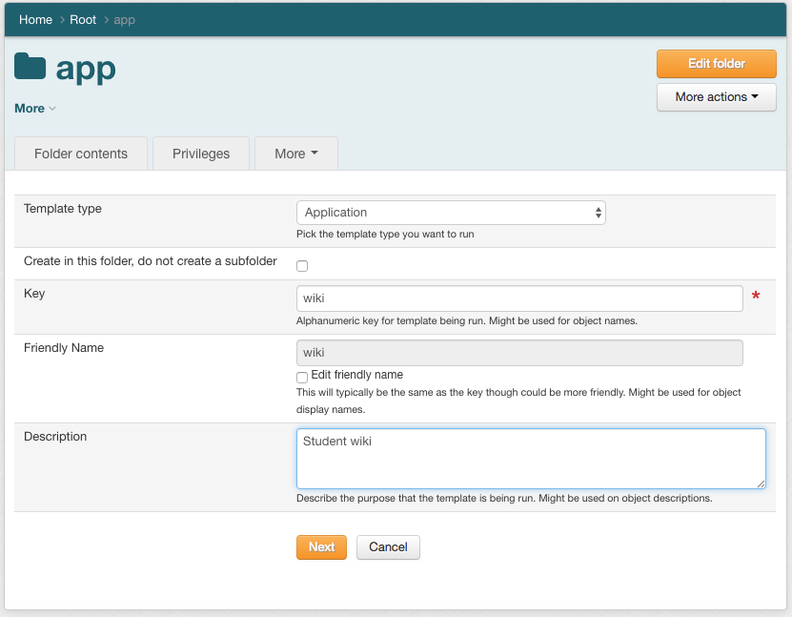Toggle the Edit friendly name checkbox

[x=302, y=377]
